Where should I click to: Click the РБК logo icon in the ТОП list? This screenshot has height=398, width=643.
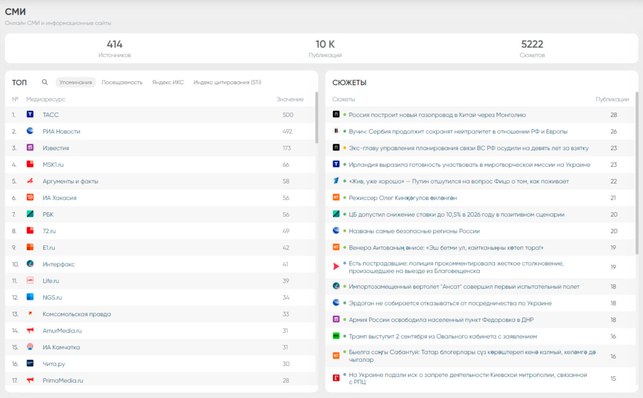coord(30,214)
